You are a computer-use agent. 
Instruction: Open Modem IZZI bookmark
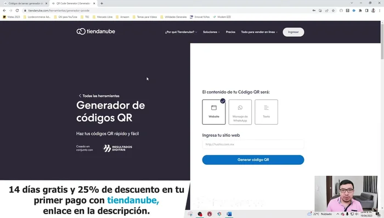pos(222,17)
